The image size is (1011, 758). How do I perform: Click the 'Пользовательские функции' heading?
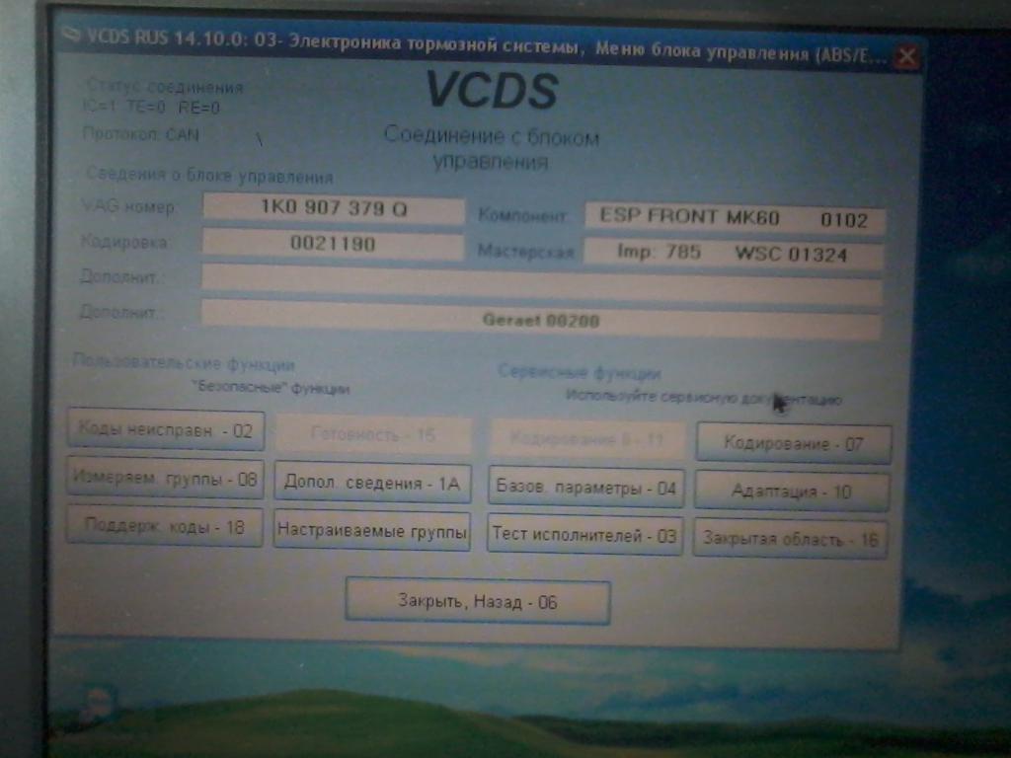184,362
